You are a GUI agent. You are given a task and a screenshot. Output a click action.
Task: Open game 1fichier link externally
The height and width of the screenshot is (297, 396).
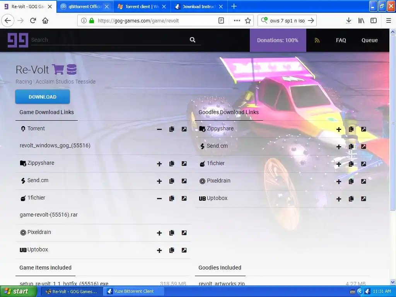184,198
